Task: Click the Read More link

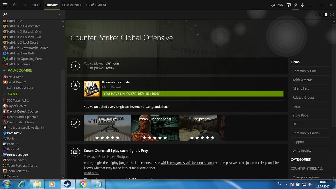Action: pos(92,173)
